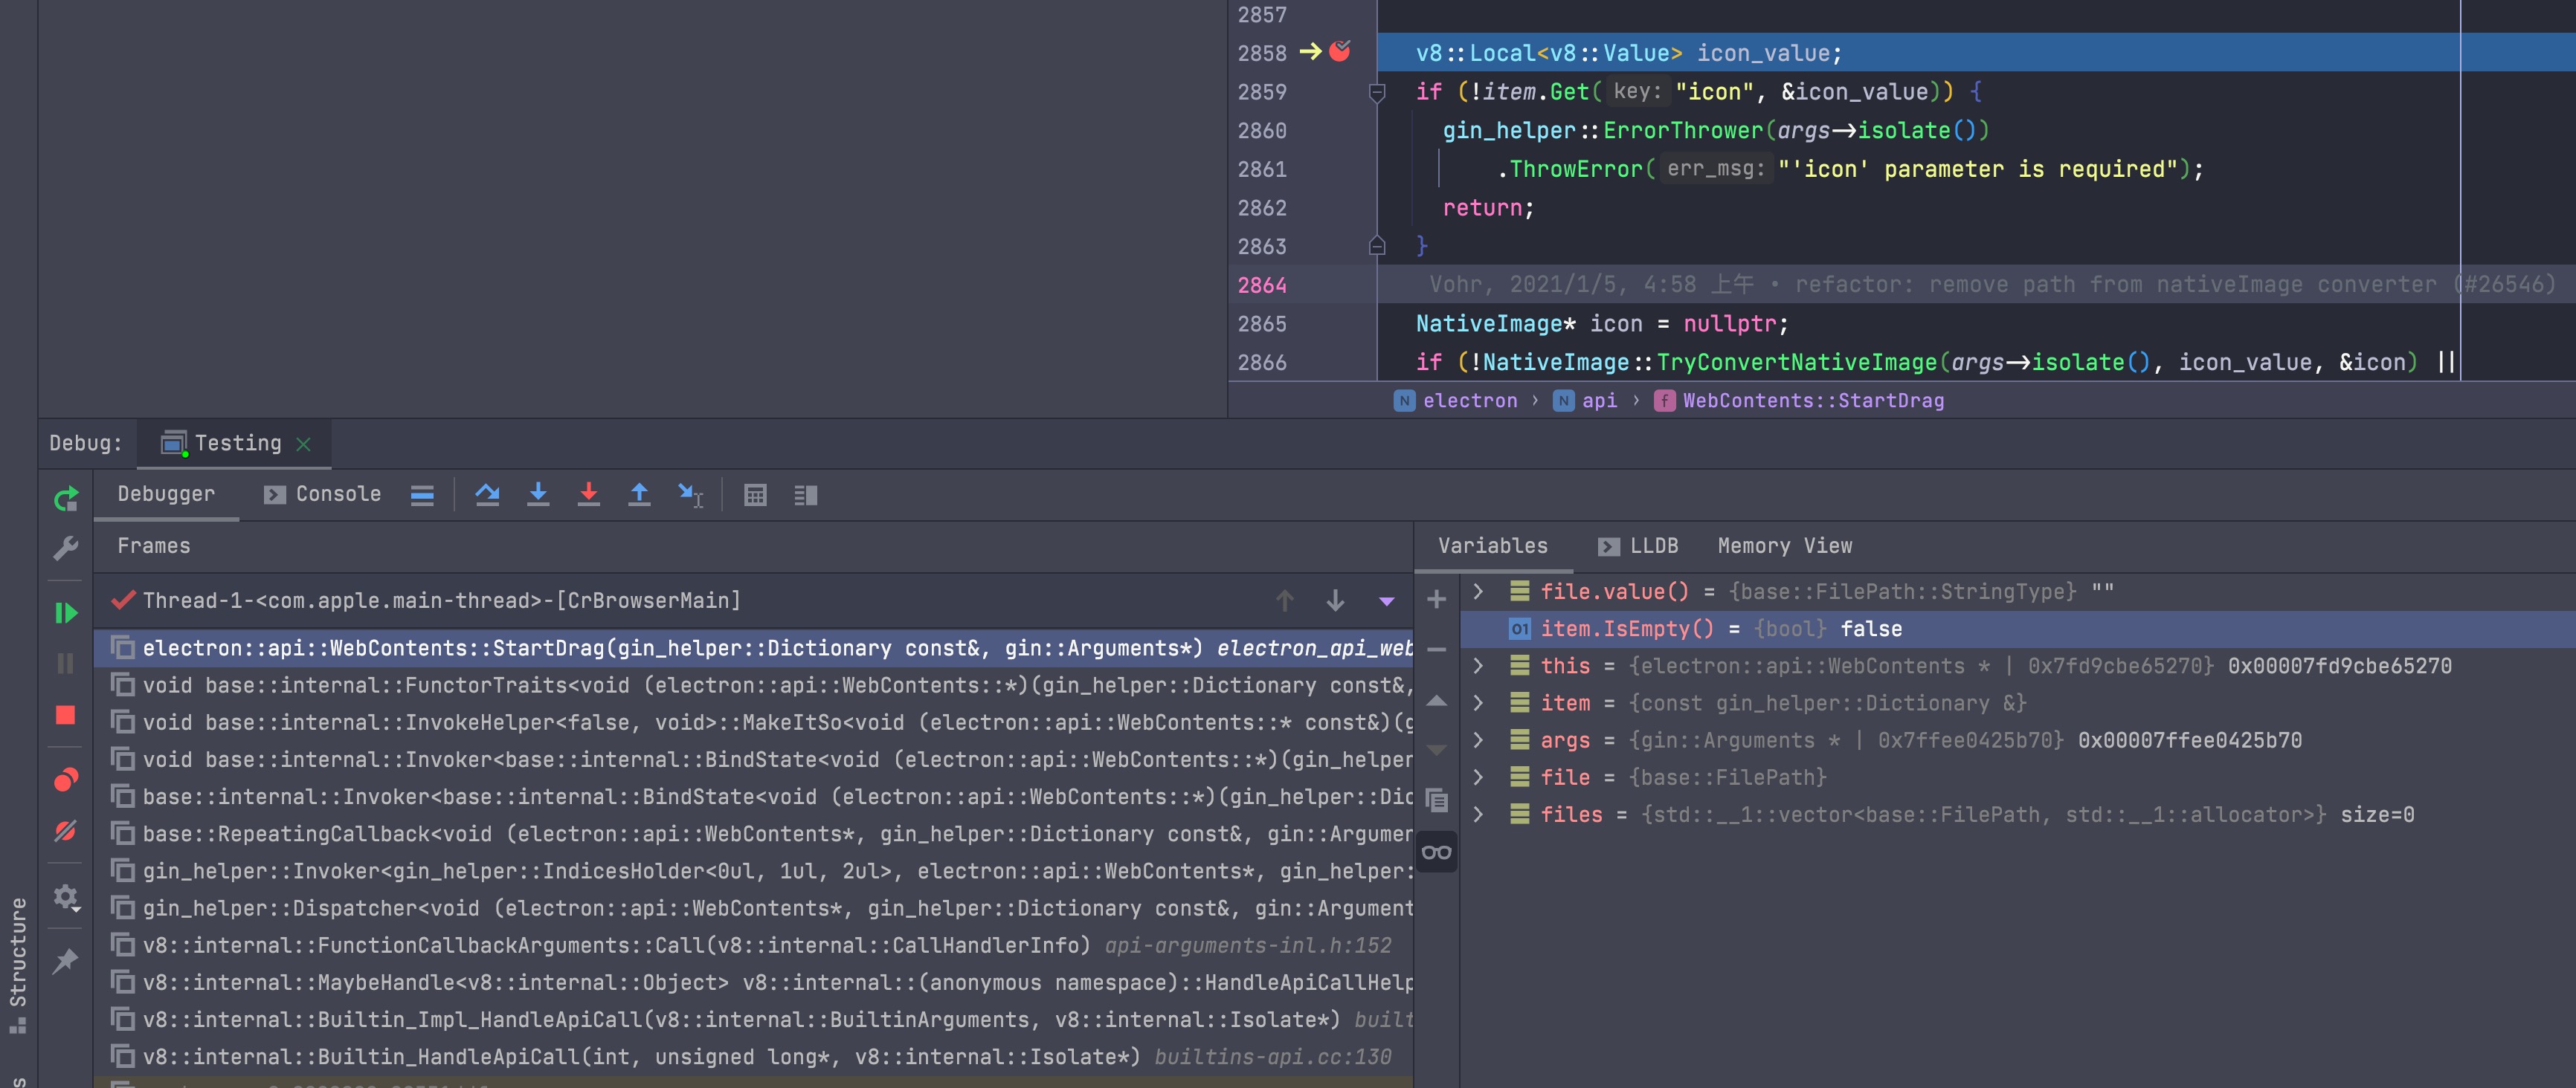Run to cursor
2576x1088 pixels.
[691, 494]
